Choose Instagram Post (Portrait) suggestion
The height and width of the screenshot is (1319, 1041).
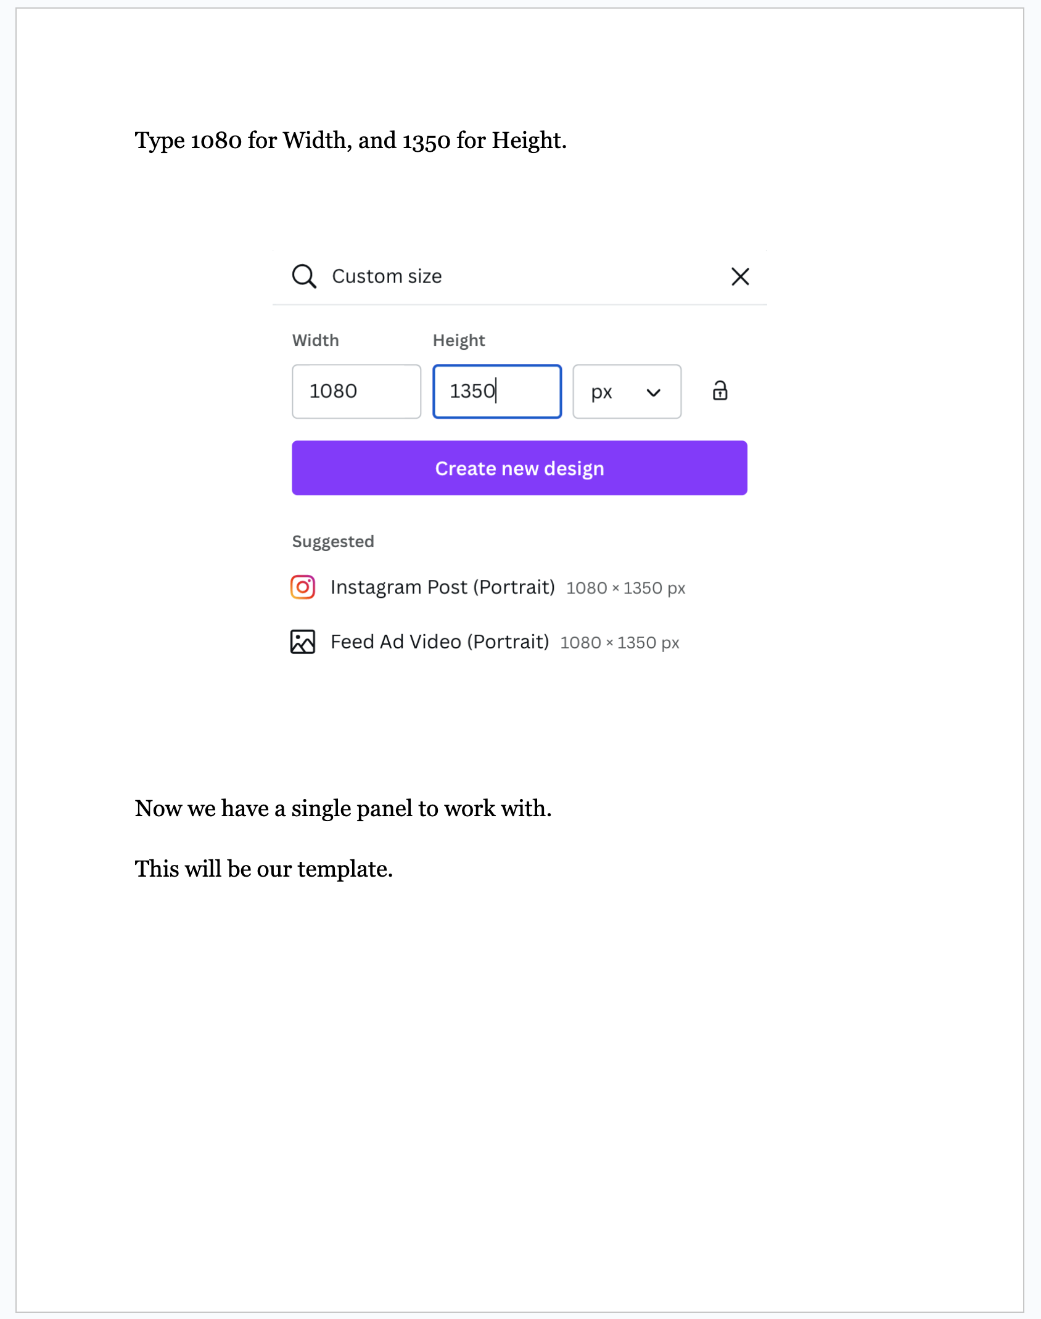[x=442, y=587]
